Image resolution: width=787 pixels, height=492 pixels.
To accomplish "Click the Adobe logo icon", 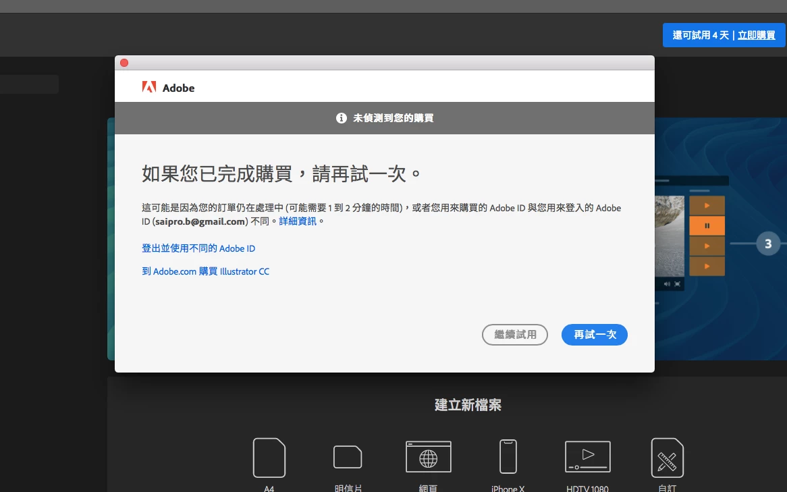I will tap(149, 87).
